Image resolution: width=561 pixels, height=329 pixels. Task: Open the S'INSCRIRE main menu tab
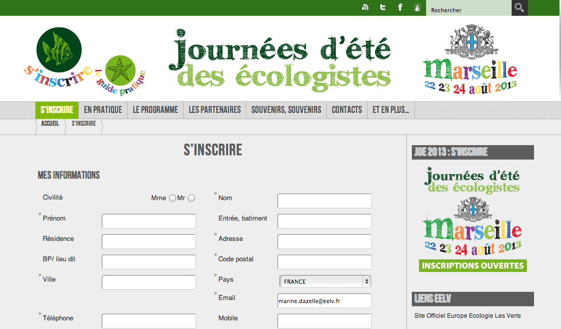pyautogui.click(x=57, y=110)
